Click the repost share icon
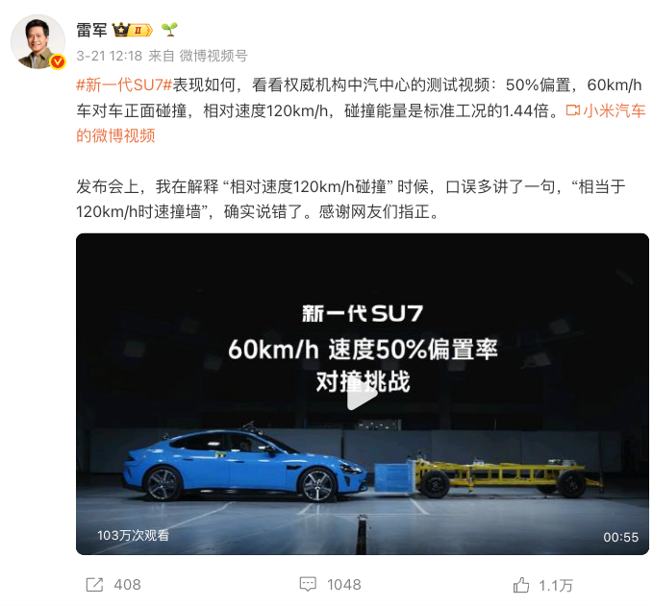This screenshot has height=606, width=653. 94,584
